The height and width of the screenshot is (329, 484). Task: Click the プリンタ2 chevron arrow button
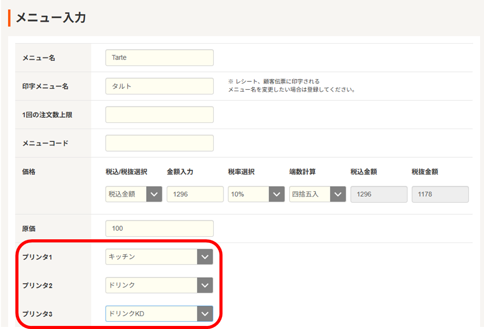tap(205, 285)
